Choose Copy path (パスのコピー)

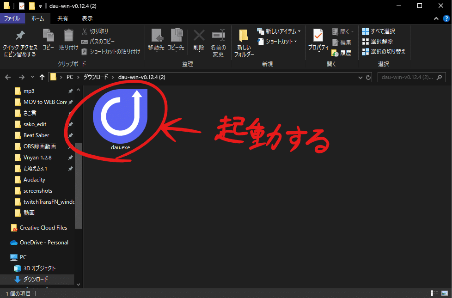tap(98, 42)
